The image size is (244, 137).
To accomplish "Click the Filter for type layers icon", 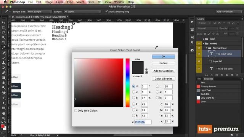I will pyautogui.click(x=224, y=23).
